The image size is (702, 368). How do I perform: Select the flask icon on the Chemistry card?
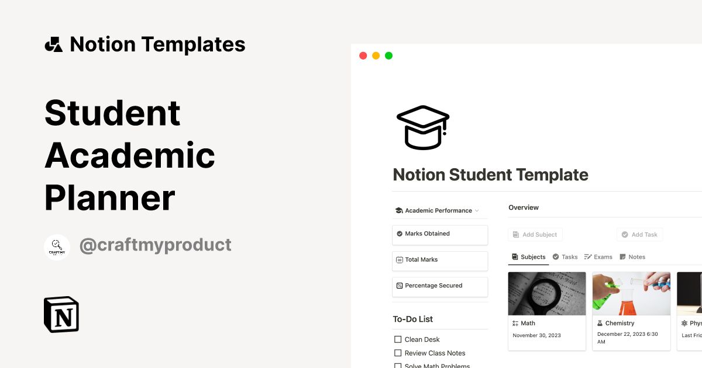600,323
